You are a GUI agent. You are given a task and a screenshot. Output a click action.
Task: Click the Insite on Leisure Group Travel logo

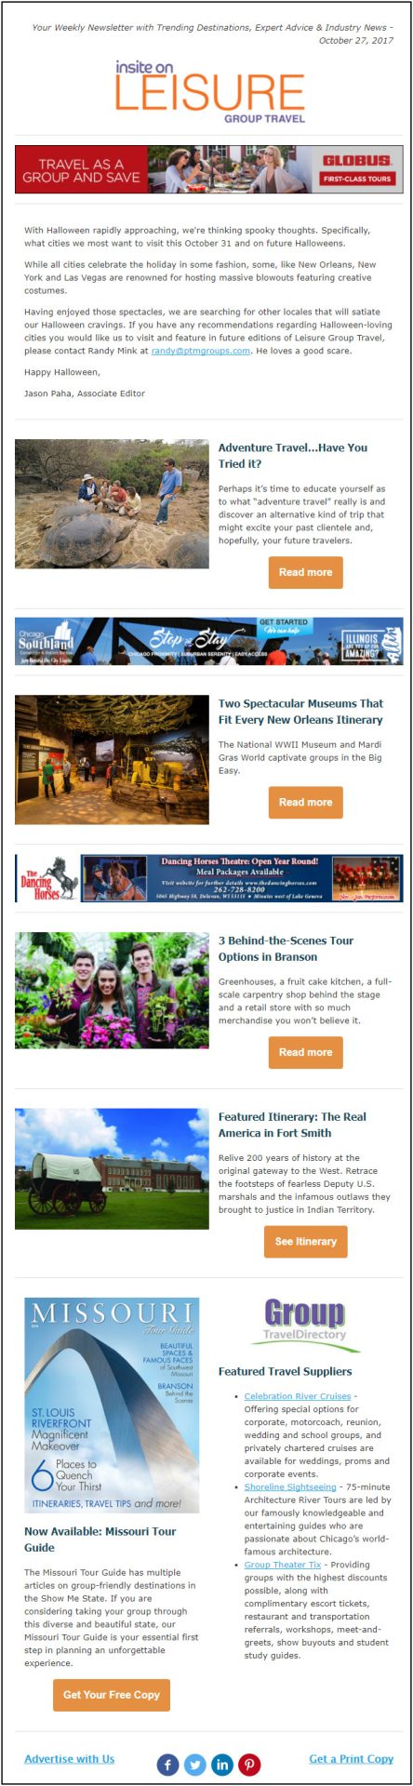[x=210, y=92]
